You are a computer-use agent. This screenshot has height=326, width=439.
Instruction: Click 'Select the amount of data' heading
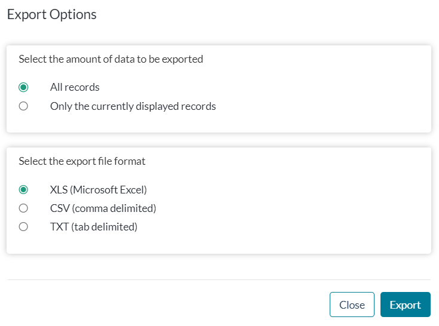point(111,59)
